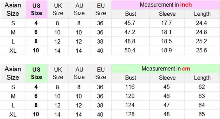Click the "Measurement in inch" pink header
The image size is (220, 119).
coord(166,5)
